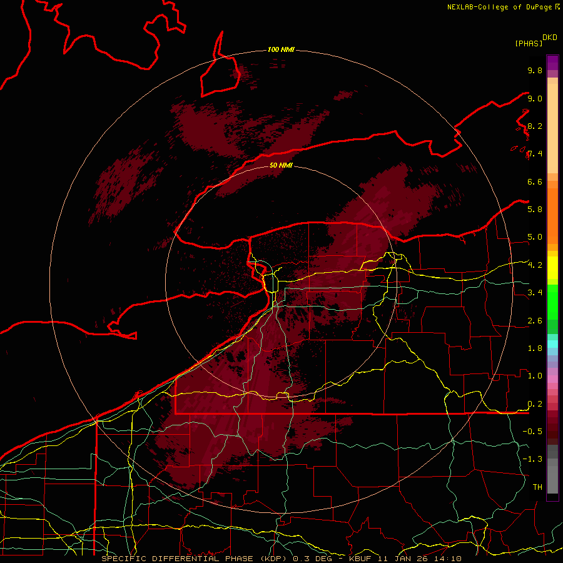Click the 5.0 color scale value
563x563 pixels.
click(535, 237)
